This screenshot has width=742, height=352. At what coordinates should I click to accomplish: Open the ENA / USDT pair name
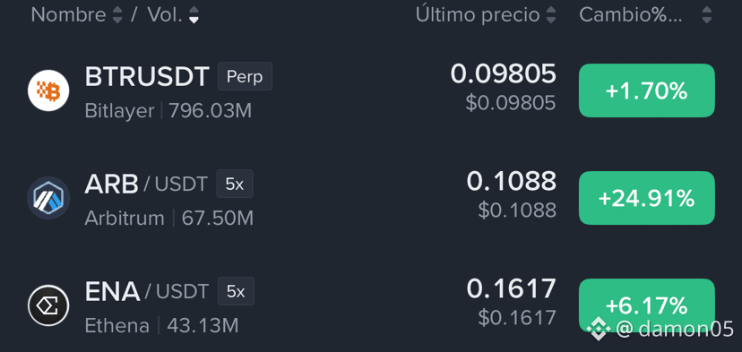coord(147,291)
